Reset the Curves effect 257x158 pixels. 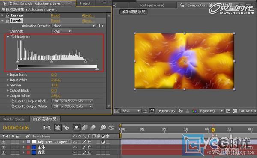(55, 15)
